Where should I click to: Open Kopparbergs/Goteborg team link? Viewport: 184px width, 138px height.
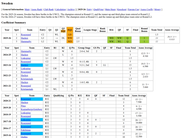(32, 109)
